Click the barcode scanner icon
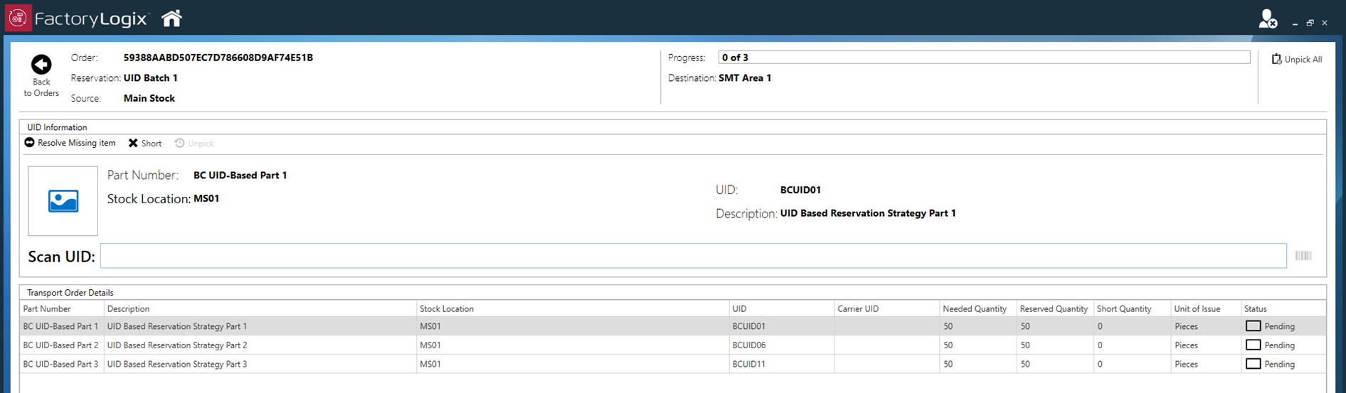Viewport: 1346px width, 393px height. pyautogui.click(x=1303, y=256)
